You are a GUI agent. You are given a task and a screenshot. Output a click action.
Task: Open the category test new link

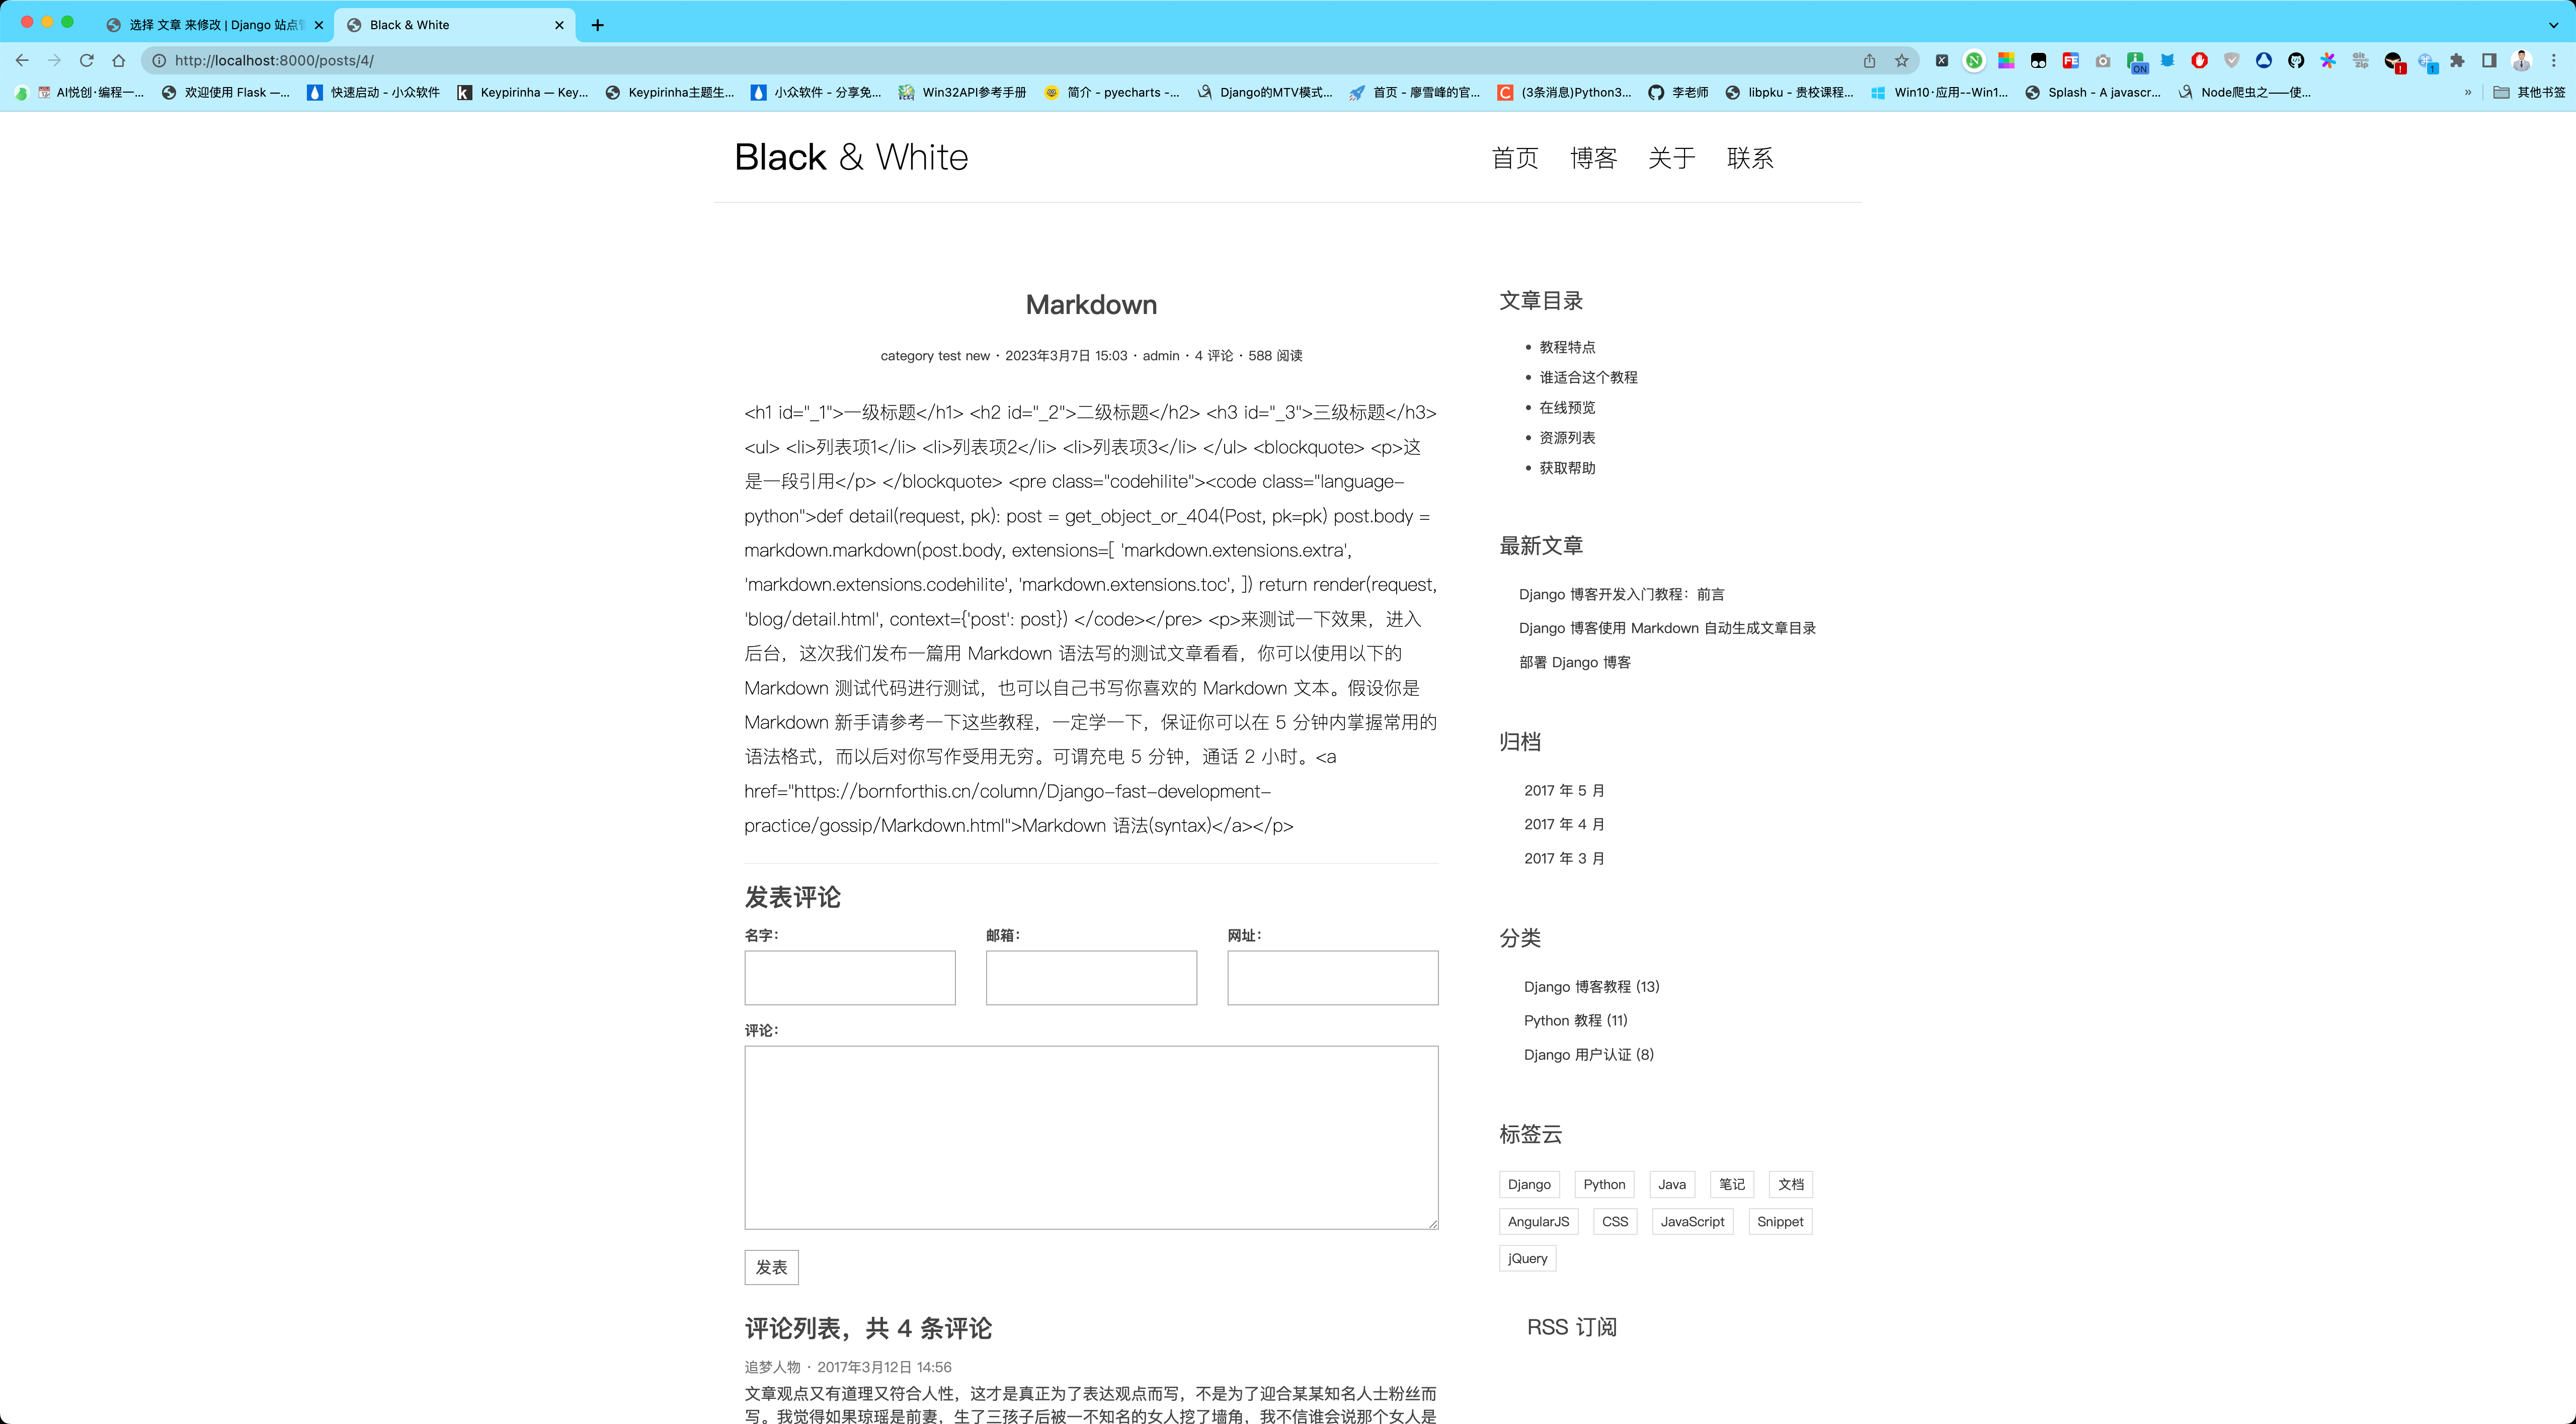coord(935,356)
